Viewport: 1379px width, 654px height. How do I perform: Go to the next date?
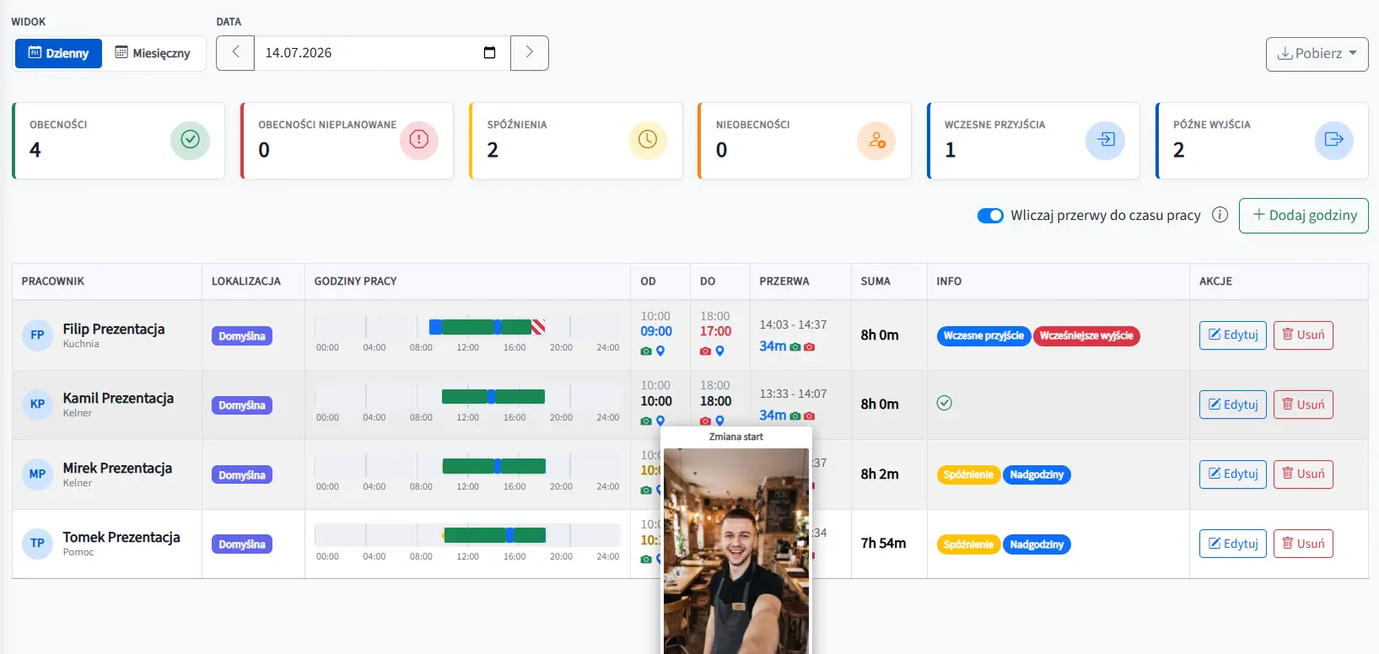coord(530,53)
